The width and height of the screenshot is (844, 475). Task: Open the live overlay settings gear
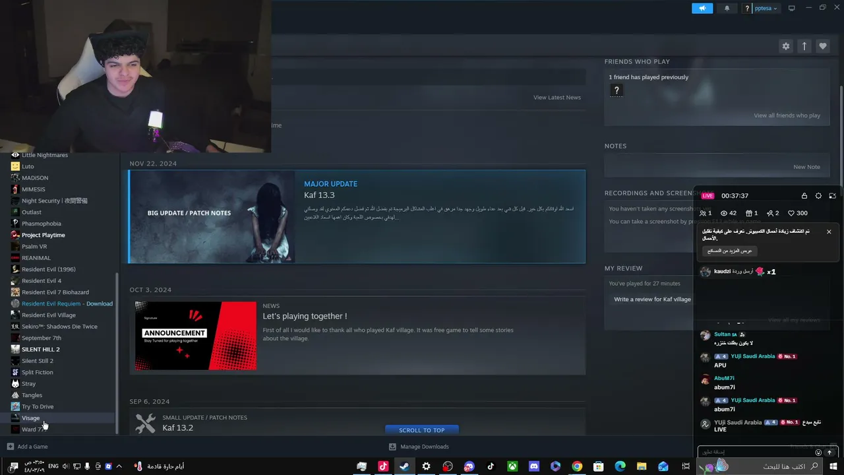pos(818,196)
